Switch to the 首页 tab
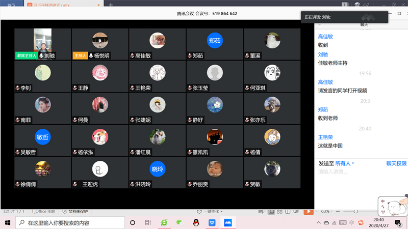The width and height of the screenshot is (408, 229). [x=11, y=5]
